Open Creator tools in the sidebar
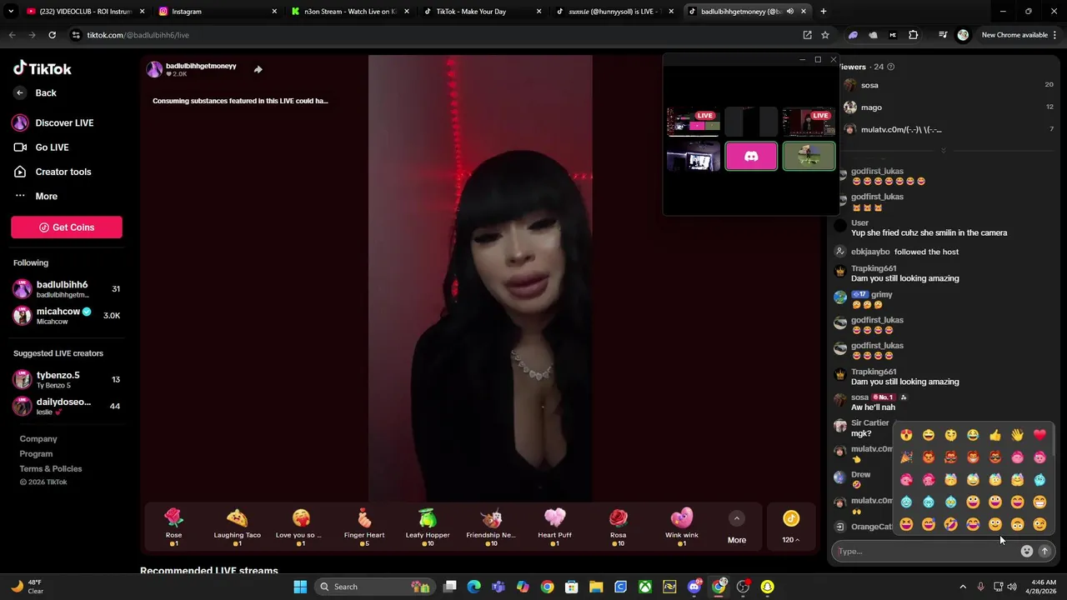Screen dimensions: 1067x600 point(52,172)
